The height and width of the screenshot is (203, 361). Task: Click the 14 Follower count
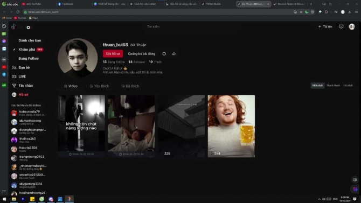point(137,62)
